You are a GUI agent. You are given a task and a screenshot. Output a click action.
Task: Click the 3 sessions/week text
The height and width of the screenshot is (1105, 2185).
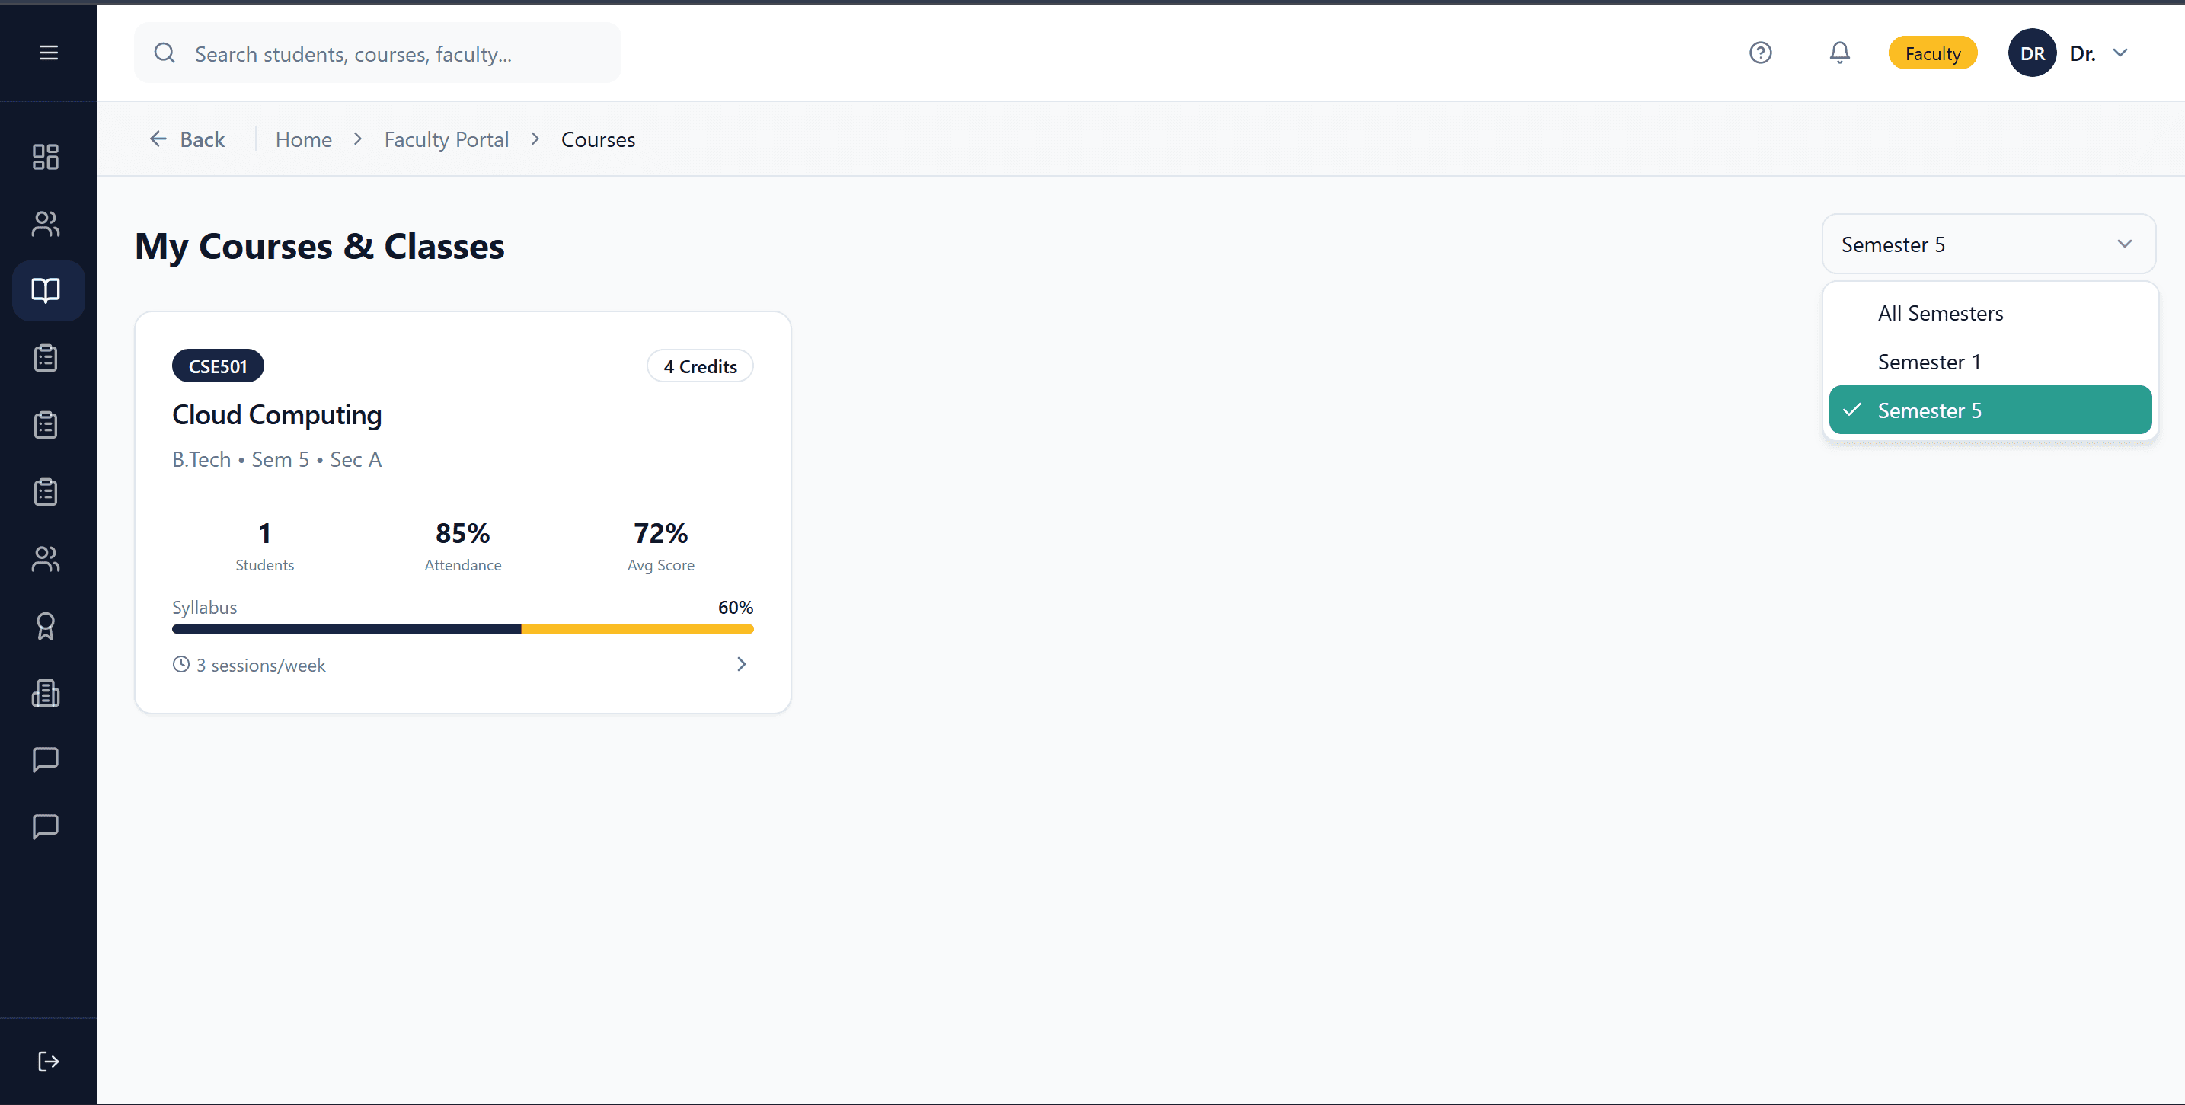[261, 665]
